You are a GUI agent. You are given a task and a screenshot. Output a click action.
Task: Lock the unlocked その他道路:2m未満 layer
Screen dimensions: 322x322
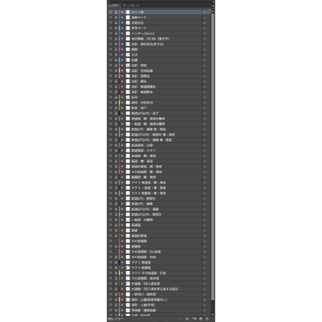[x=116, y=252]
